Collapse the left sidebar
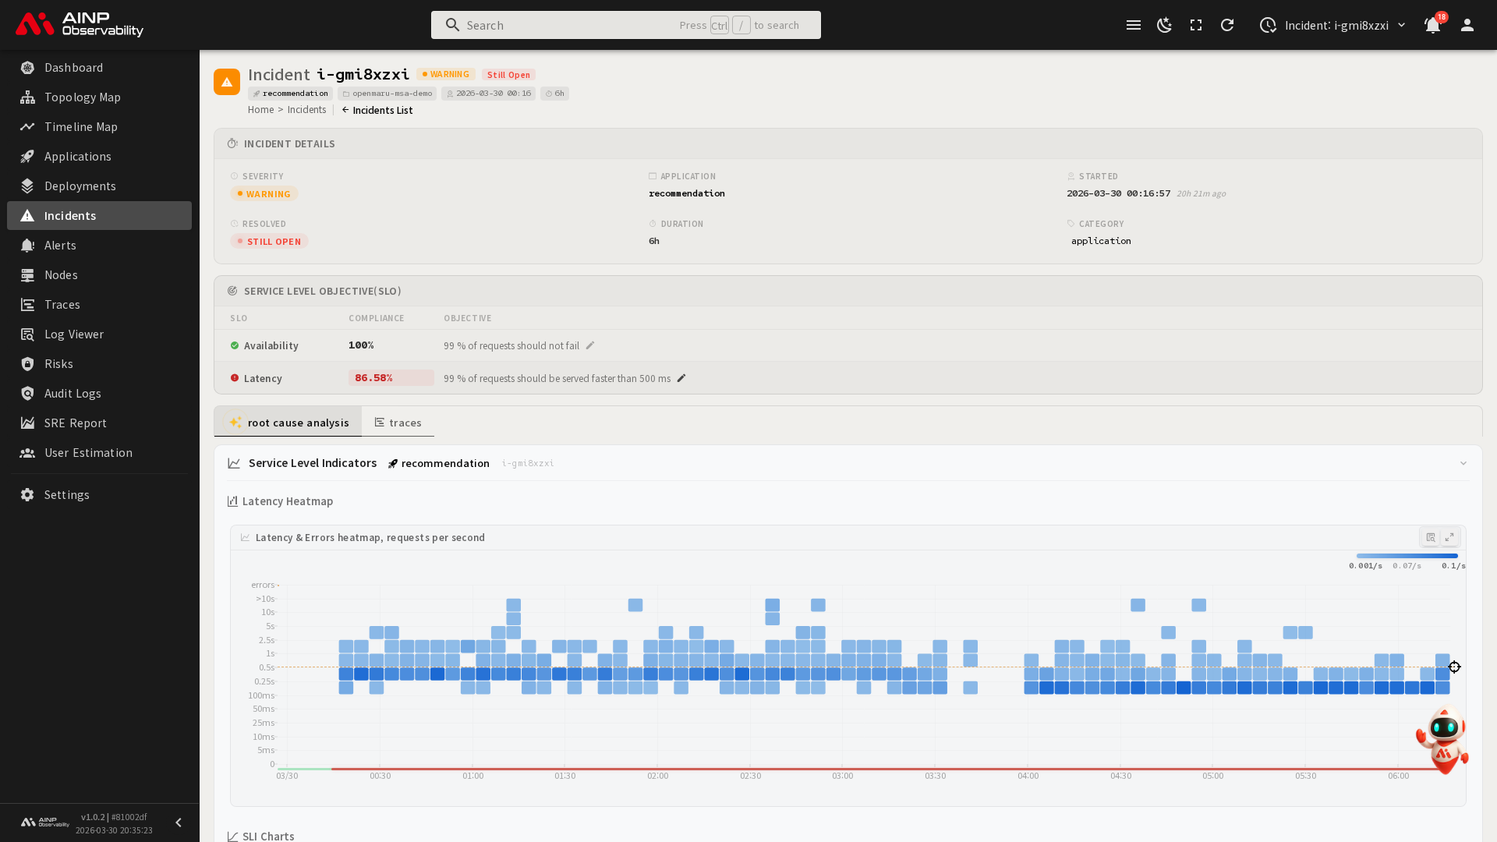This screenshot has width=1497, height=842. tap(179, 823)
